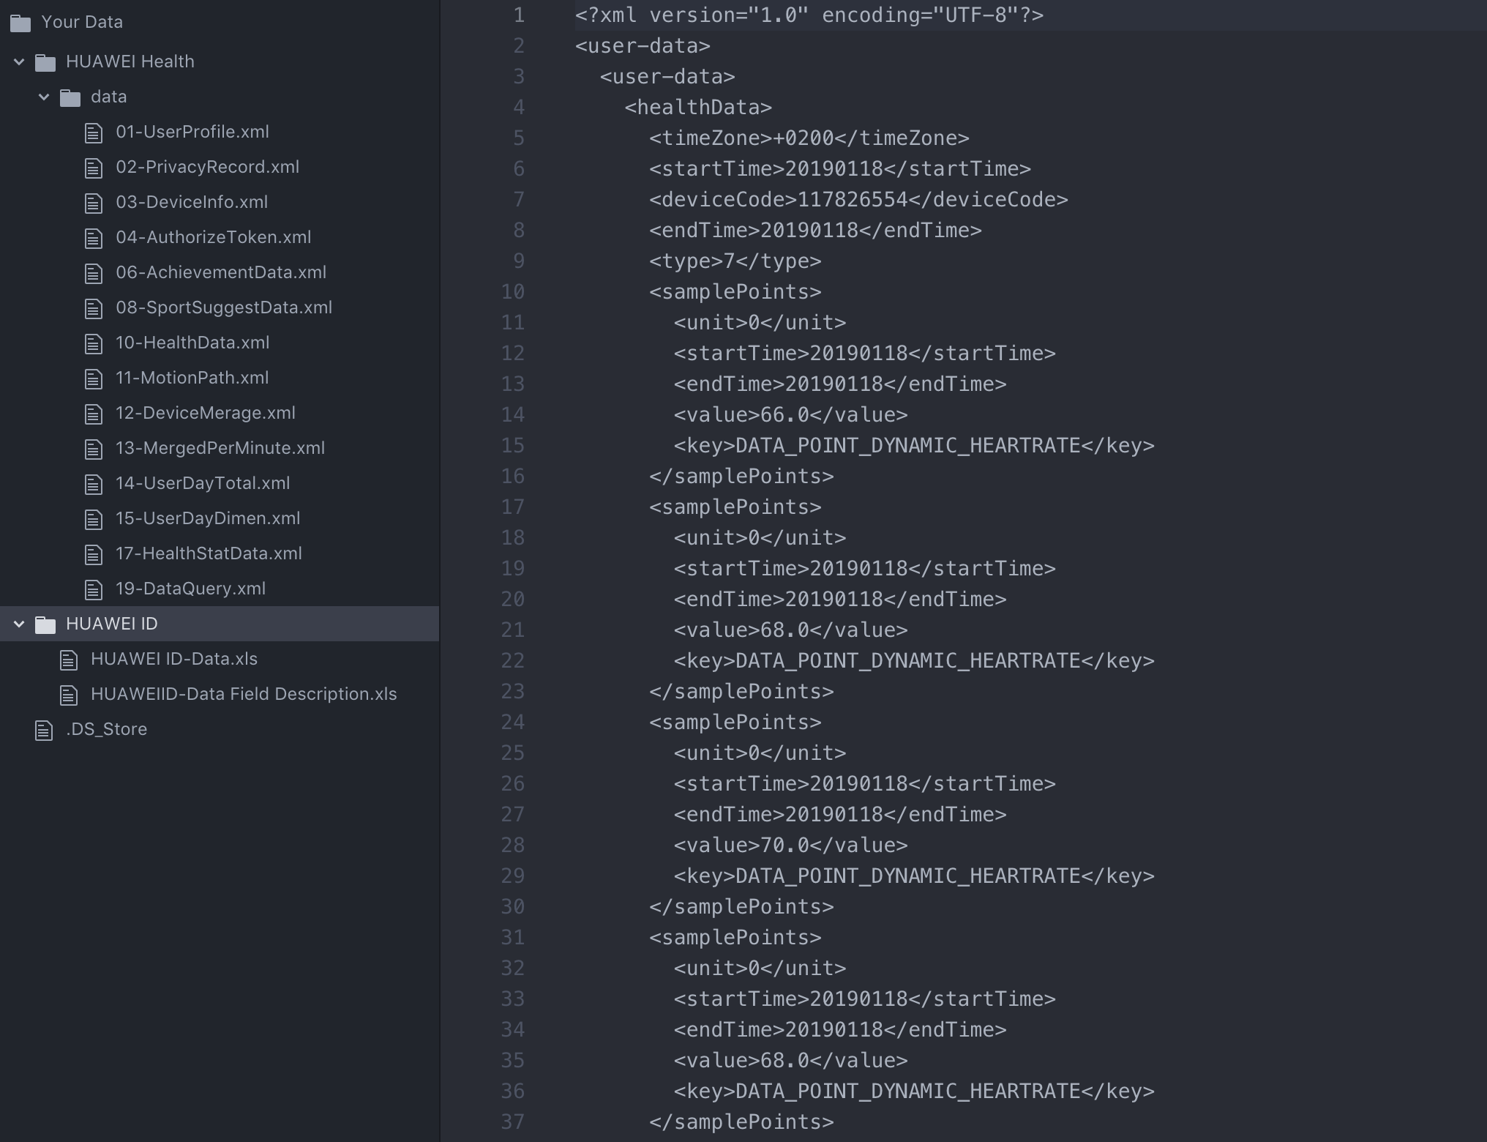Click the HUAWEI Health folder icon

coord(45,62)
